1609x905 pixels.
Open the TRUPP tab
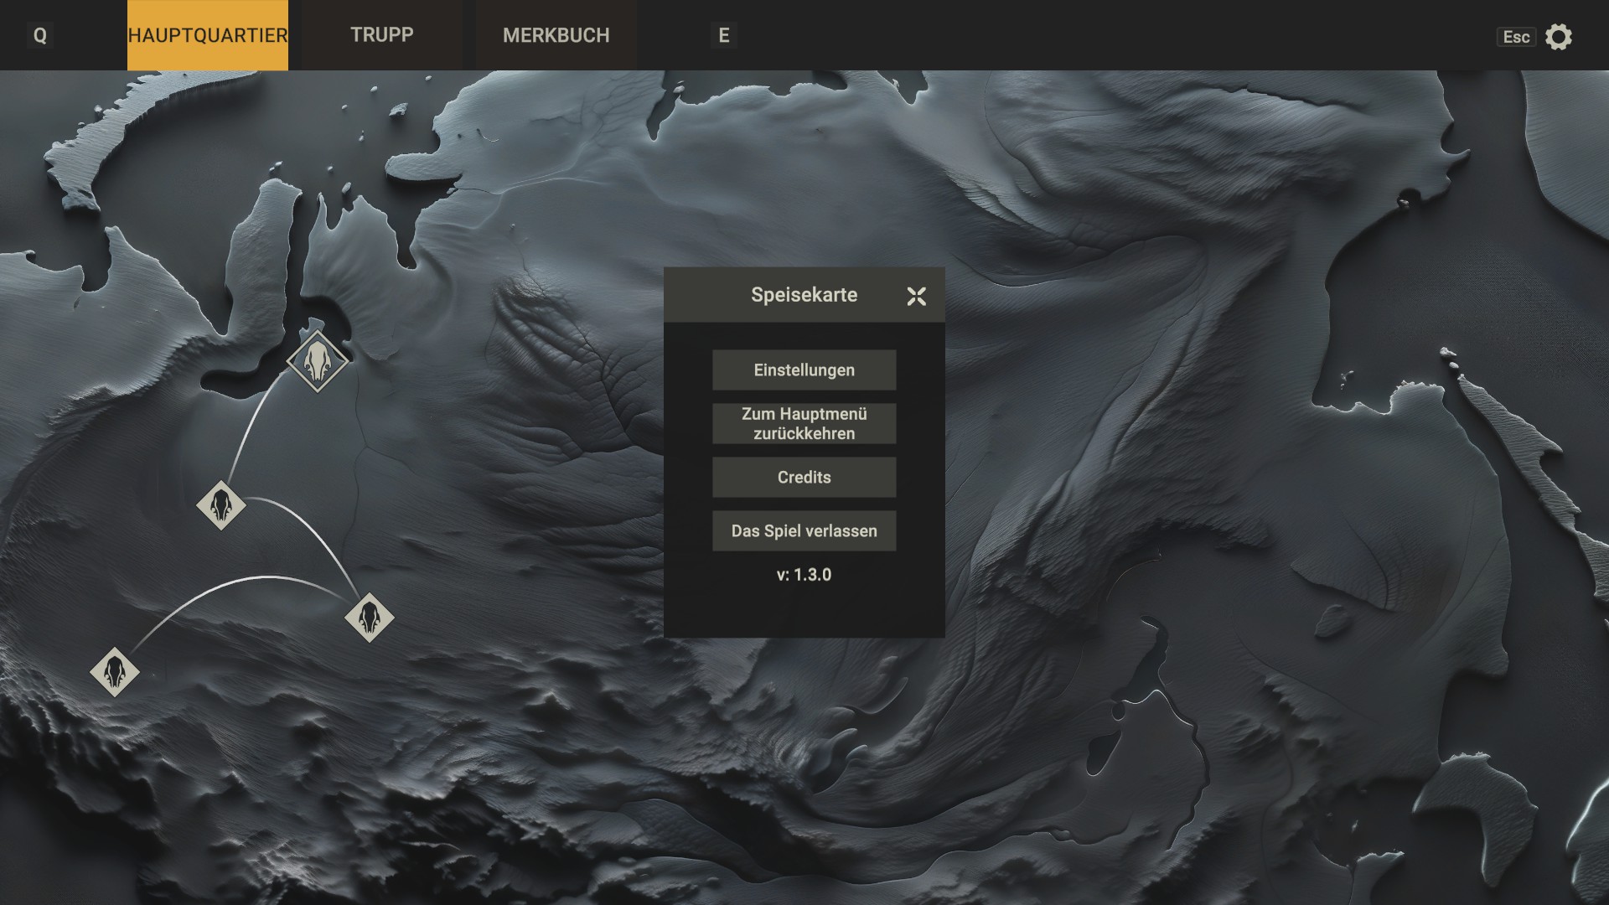381,35
